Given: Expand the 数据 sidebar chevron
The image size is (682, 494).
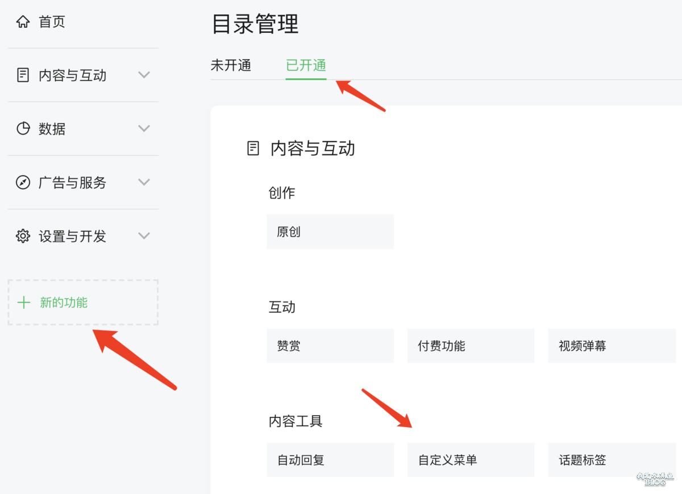Looking at the screenshot, I should pos(144,128).
